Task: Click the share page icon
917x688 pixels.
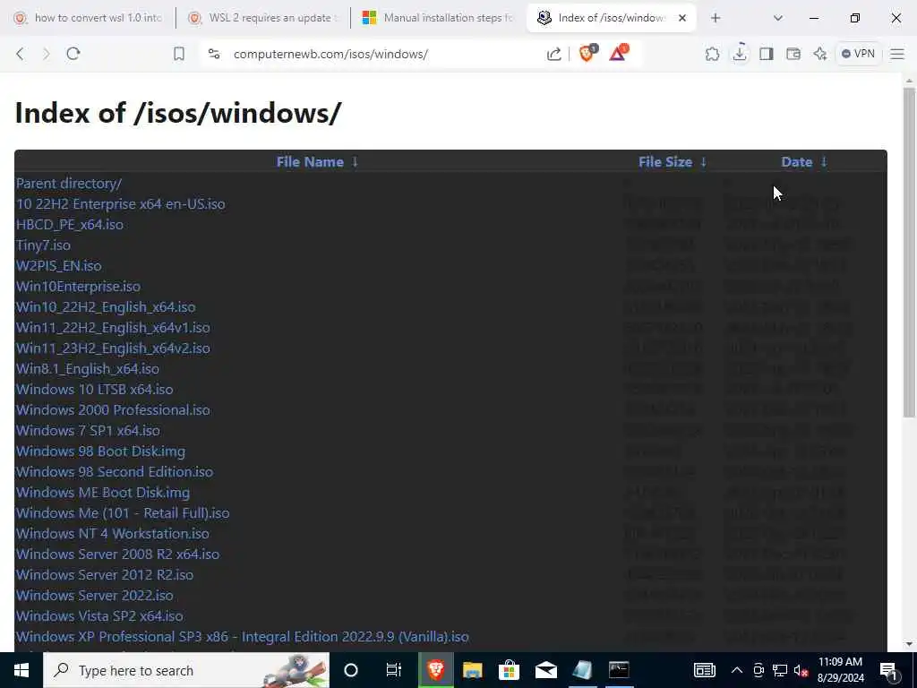Action: (x=553, y=54)
